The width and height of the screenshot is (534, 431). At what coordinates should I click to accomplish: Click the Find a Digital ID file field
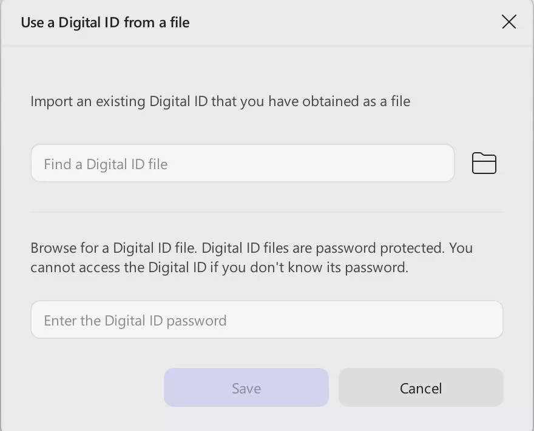coord(243,164)
